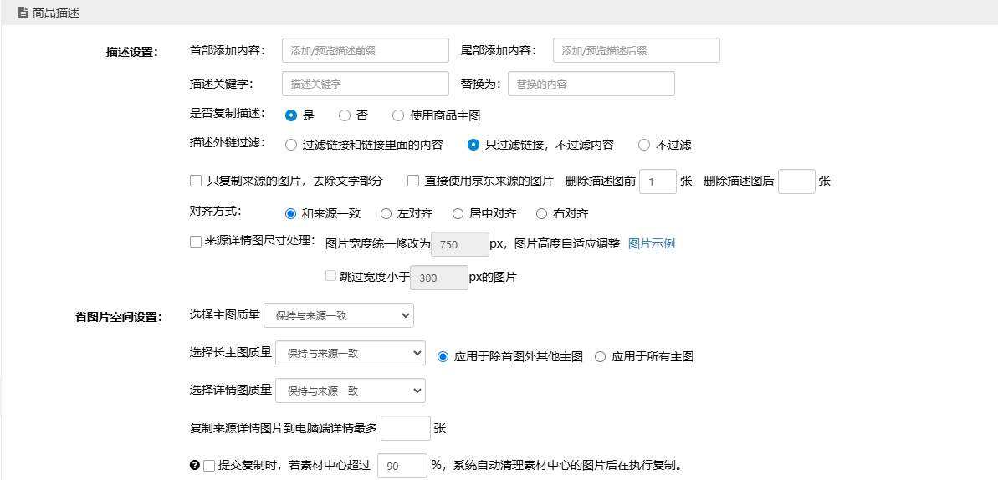Select 否 for 是否复制描述
The image size is (998, 480).
345,115
